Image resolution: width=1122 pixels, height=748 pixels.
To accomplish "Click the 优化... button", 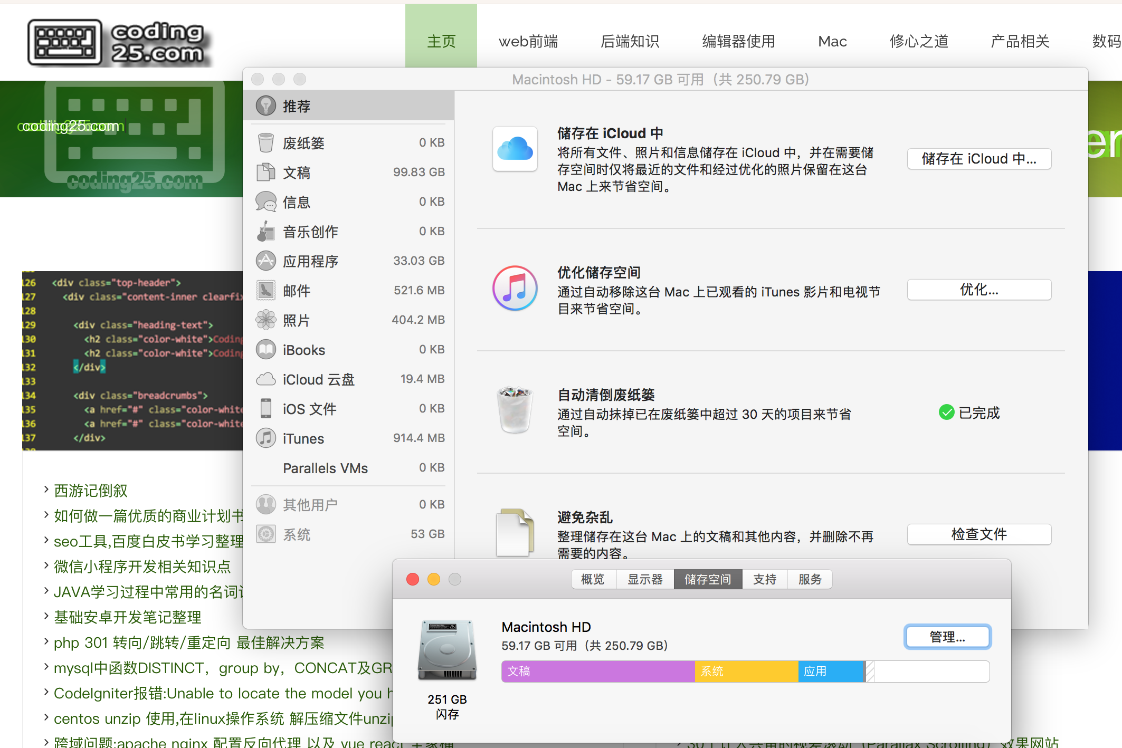I will pos(979,290).
